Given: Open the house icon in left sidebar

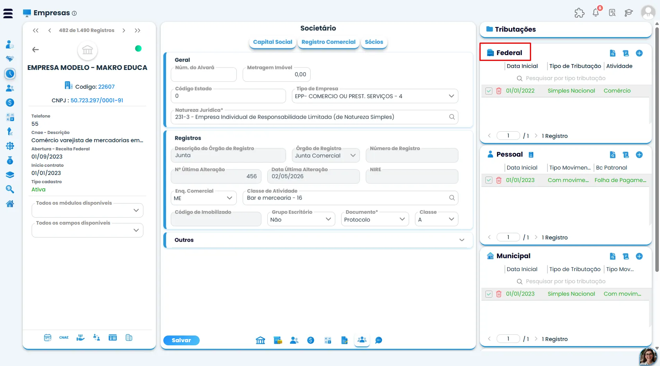Looking at the screenshot, I should point(10,204).
